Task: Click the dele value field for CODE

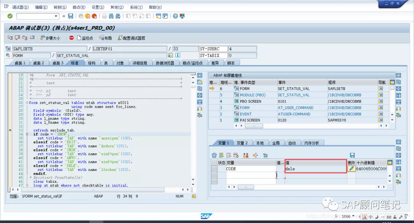Action: (316, 169)
